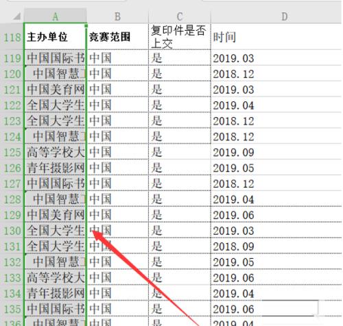Viewport: 343px width, 326px height.
Task: Click 中国 cell in row 133
Action: (x=117, y=277)
